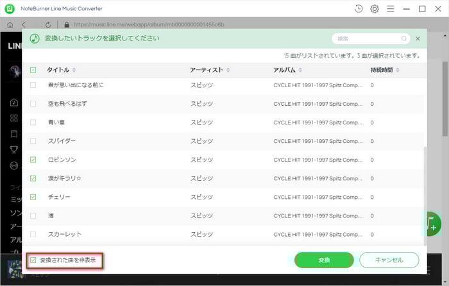Open the conversion history clock icon
Image resolution: width=449 pixels, height=286 pixels.
[x=358, y=9]
